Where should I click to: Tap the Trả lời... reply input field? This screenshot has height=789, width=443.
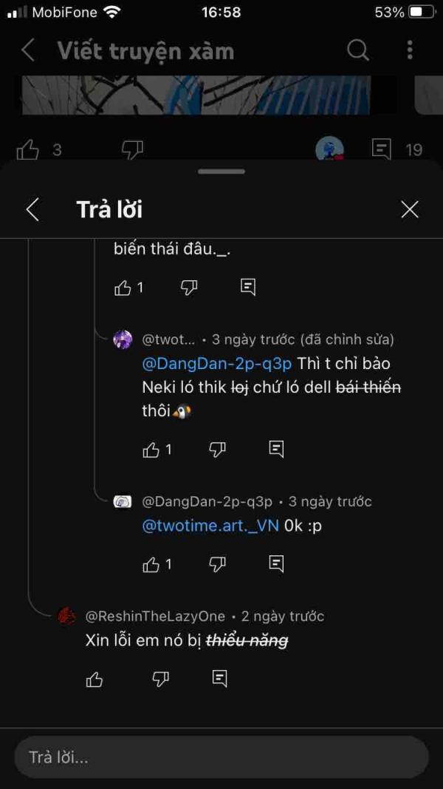click(x=221, y=757)
